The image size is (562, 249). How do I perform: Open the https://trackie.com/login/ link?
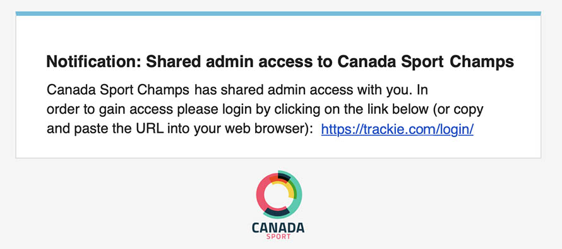(x=397, y=130)
